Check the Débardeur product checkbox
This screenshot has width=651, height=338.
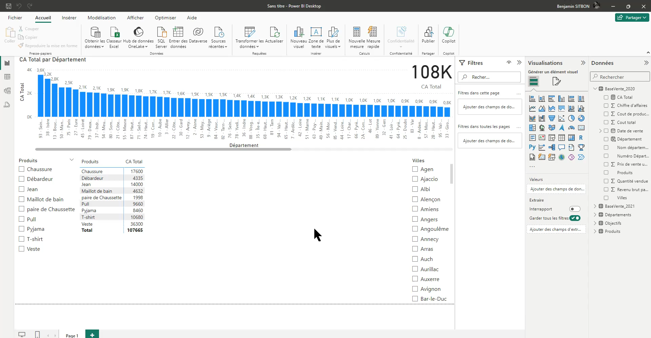22,179
